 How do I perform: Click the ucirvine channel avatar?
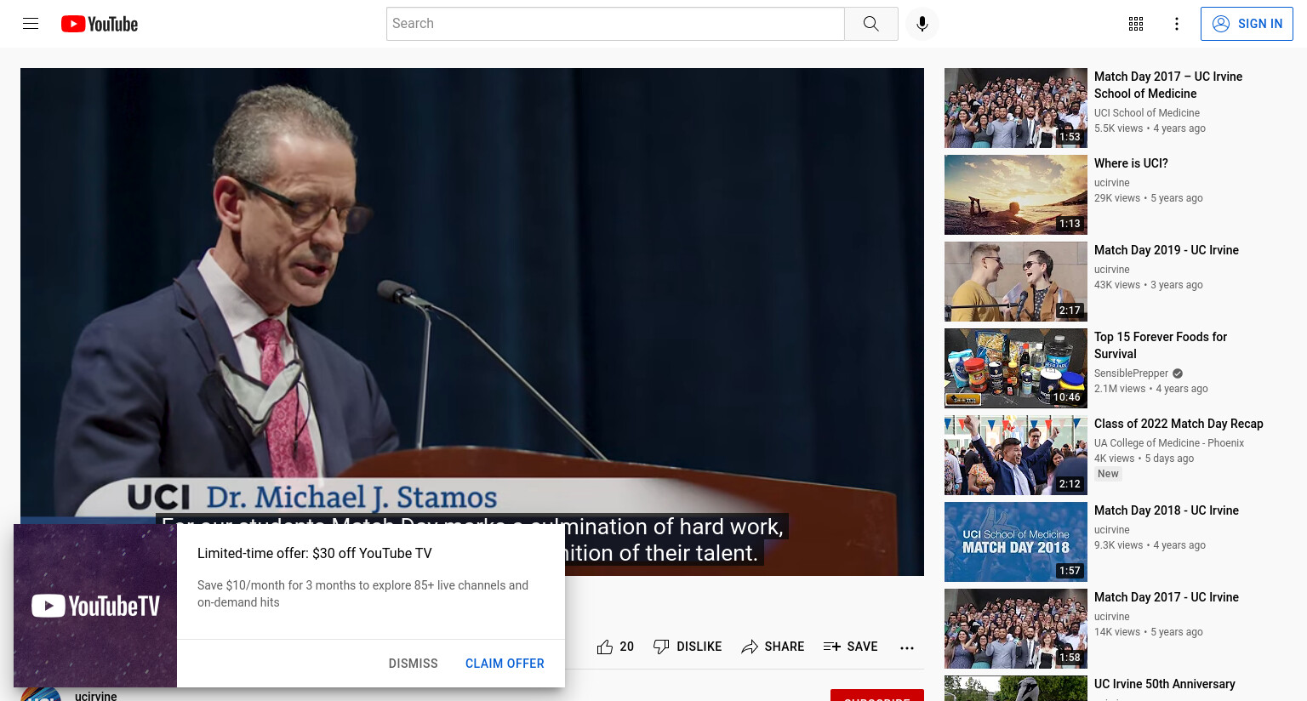click(41, 694)
